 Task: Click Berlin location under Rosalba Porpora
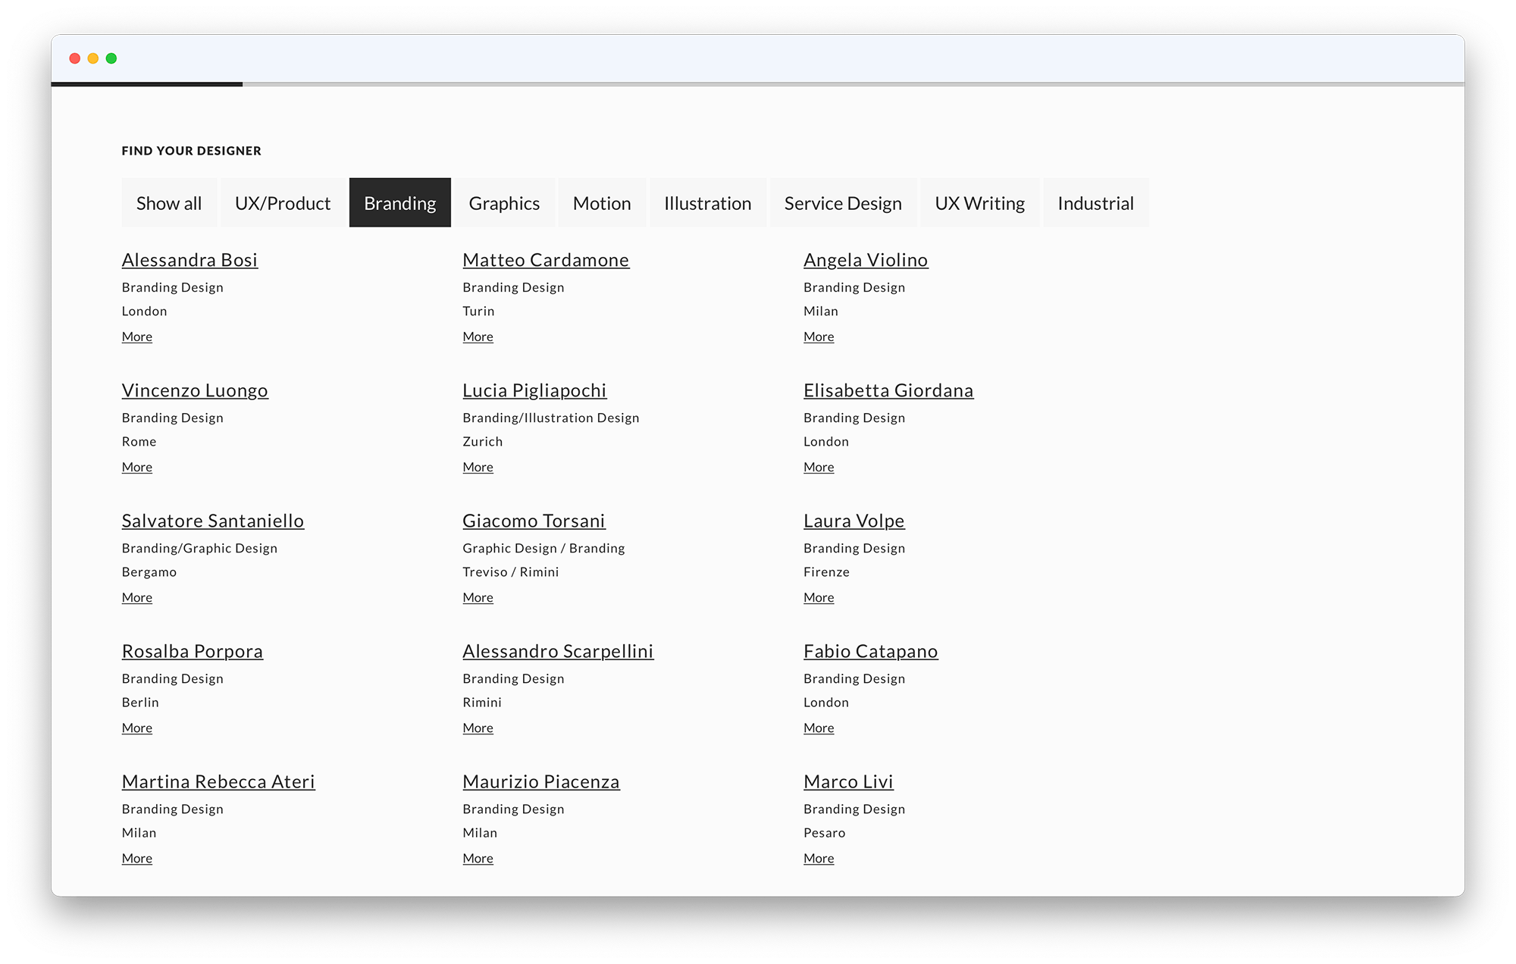pyautogui.click(x=140, y=702)
